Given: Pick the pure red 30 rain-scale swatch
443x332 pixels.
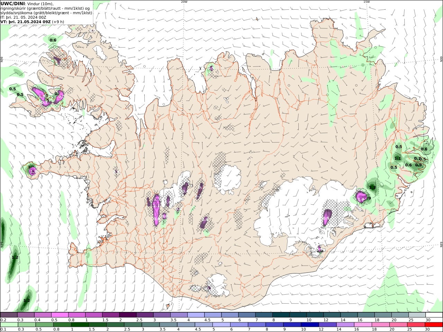Looking at the screenshot, I should 434,325.
